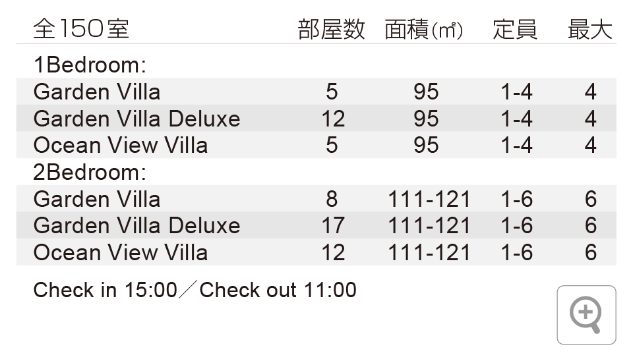This screenshot has height=361, width=633.
Task: Click room count 17 for 2Bedroom Deluxe
Action: coord(332,225)
